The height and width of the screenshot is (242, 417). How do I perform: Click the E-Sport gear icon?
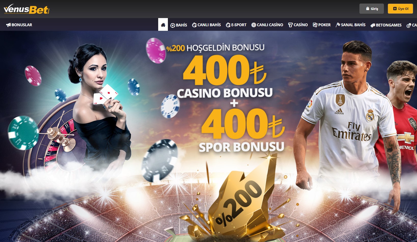click(x=228, y=25)
